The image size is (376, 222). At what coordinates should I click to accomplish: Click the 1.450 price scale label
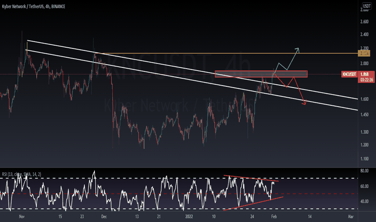(x=364, y=115)
